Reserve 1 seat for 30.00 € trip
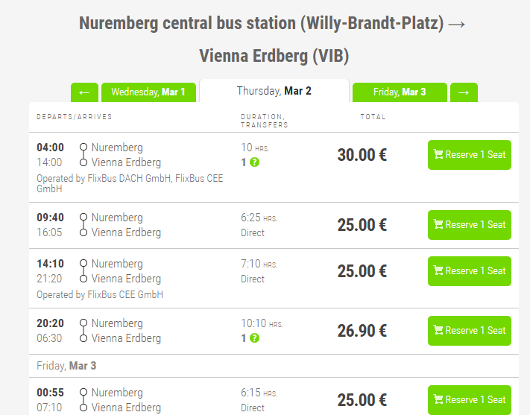Screen dimensions: 530x415 [469, 155]
